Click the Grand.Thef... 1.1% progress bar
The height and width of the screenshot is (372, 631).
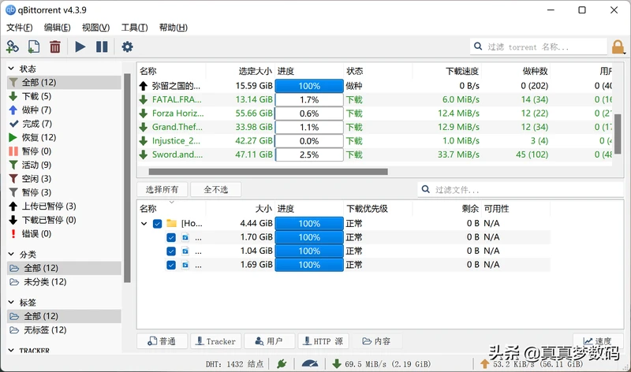point(309,127)
